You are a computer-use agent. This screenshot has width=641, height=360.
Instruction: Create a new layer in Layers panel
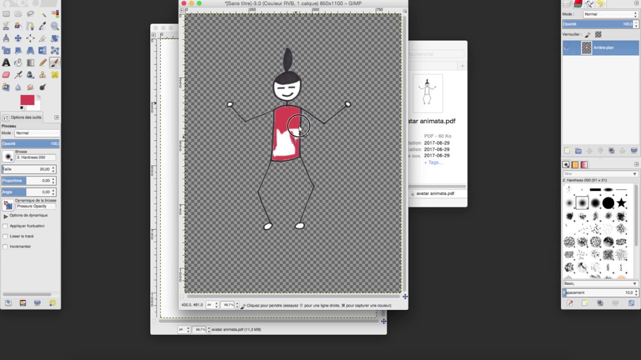coord(567,150)
